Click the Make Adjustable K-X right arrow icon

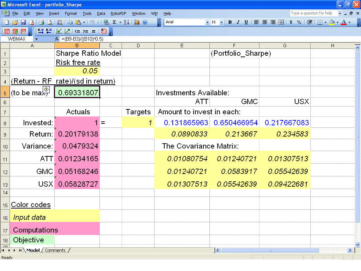point(41,31)
